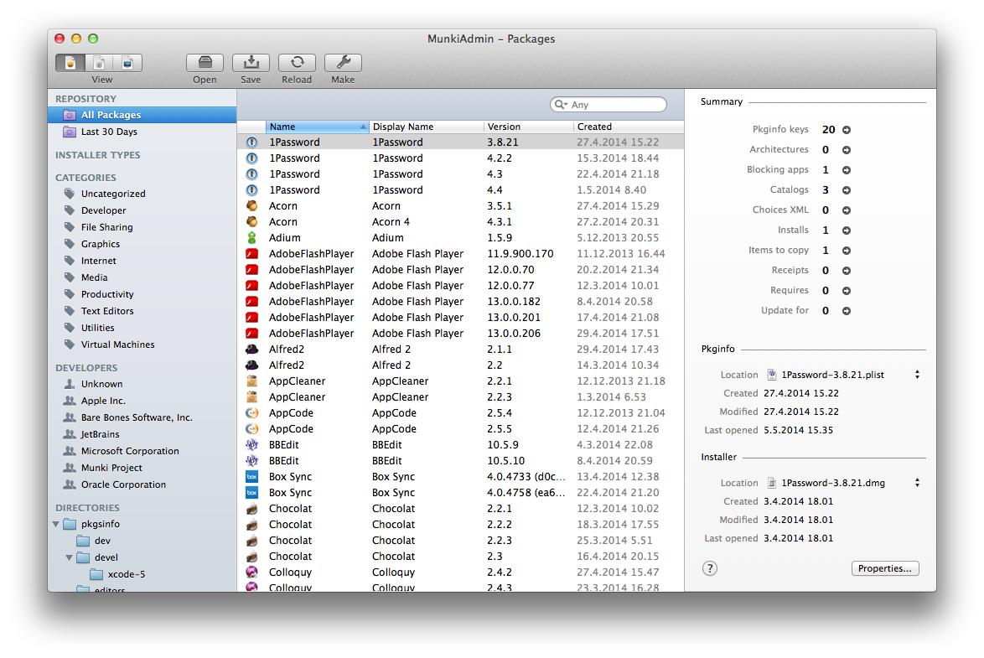Click the Box Sync 4.0.4733 icon

pos(251,477)
